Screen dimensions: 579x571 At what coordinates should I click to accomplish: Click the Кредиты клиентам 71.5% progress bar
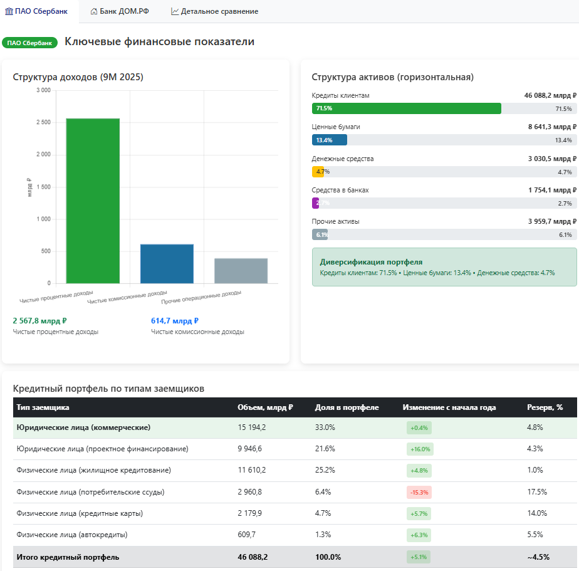407,108
